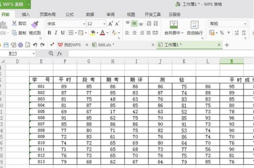Align text right
Viewport: 254px width, 168px height.
(142, 33)
